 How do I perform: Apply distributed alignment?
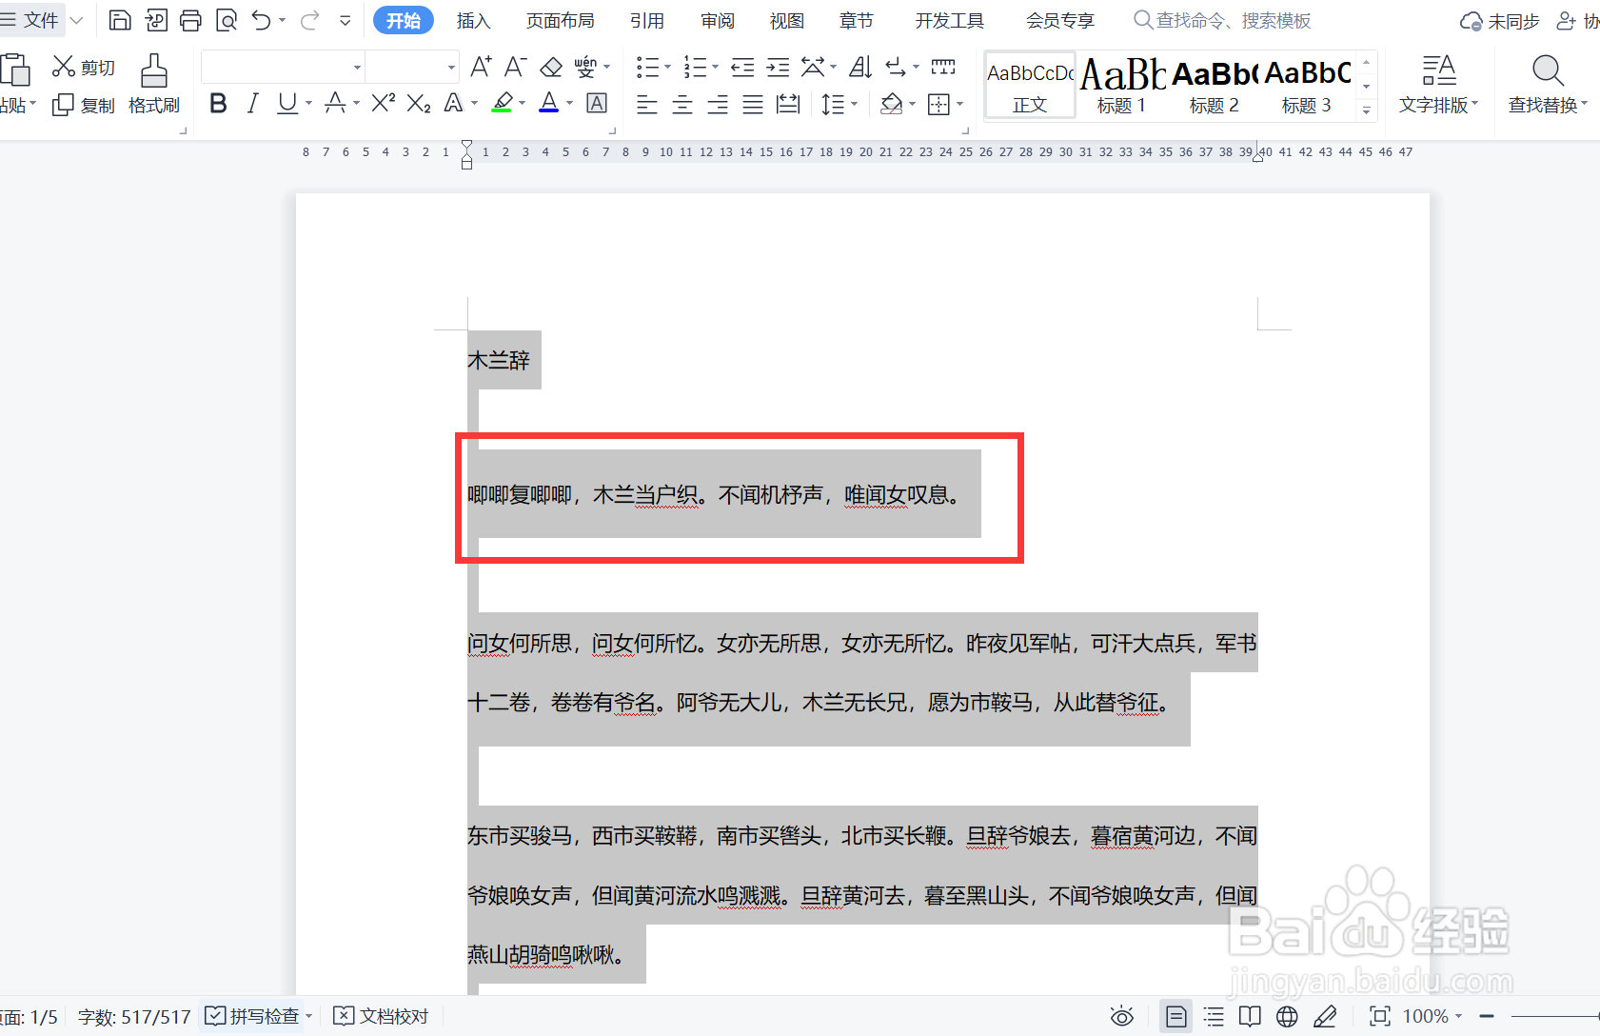(x=788, y=105)
